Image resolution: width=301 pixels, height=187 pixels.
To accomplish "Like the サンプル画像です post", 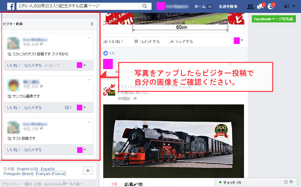I will coord(14,108).
